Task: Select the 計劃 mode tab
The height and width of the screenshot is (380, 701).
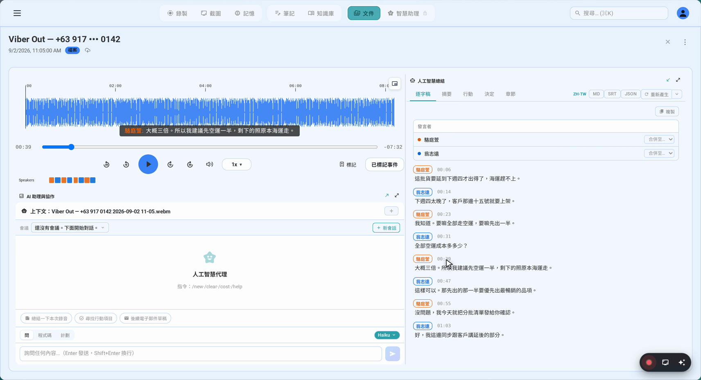Action: coord(65,335)
